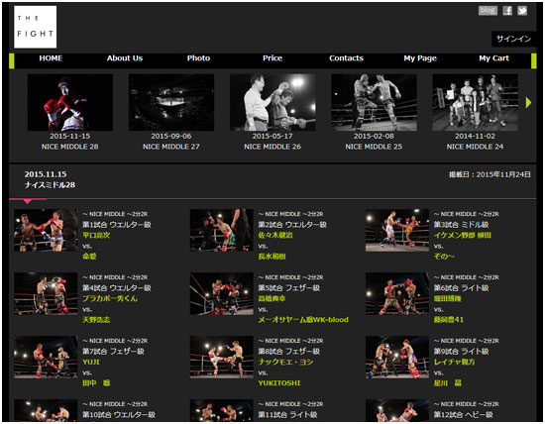Viewport: 545px width, 424px height.
Task: Click 第9試合 ライト級 title
Action: click(x=461, y=352)
